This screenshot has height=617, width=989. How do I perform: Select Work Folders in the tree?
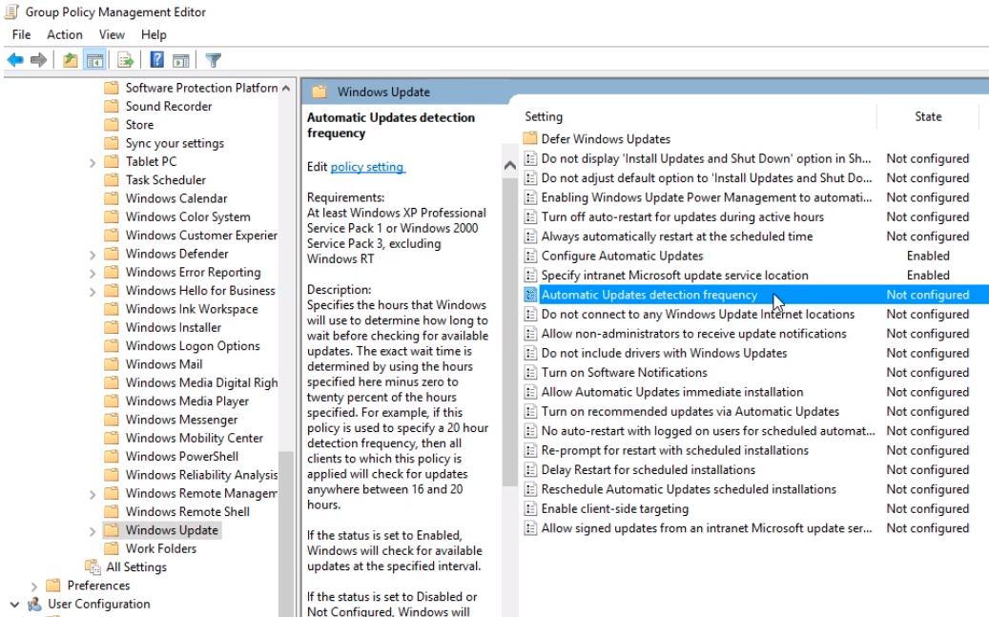[161, 548]
